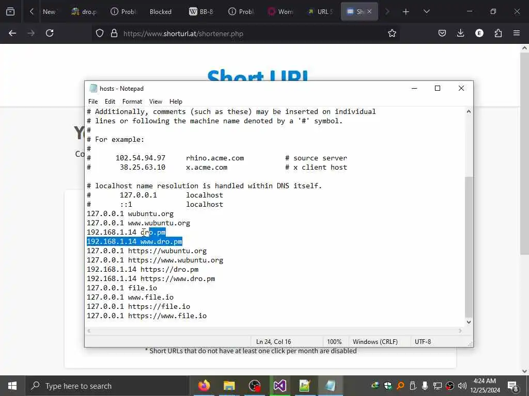Screen dimensions: 529x396
Task: Click 'Windows (CRLF)' status bar entry
Action: (375, 342)
